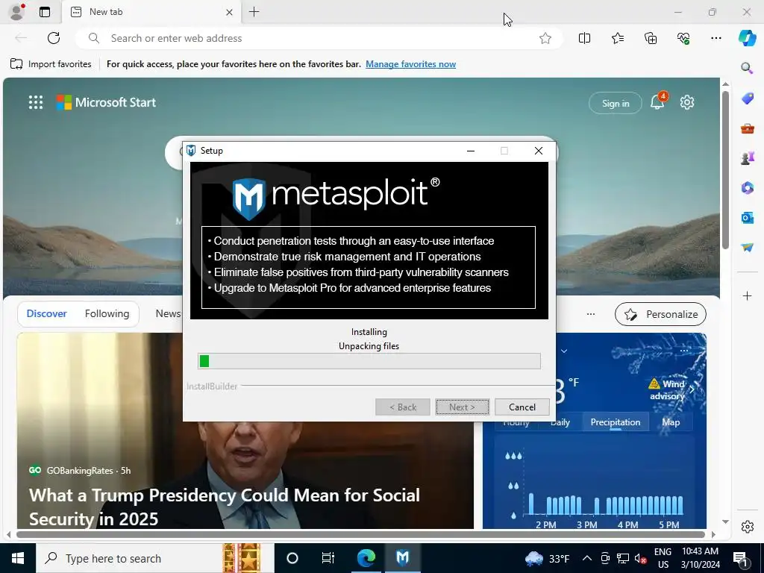764x573 pixels.
Task: Launch Copilot from the sidebar
Action: [747, 38]
